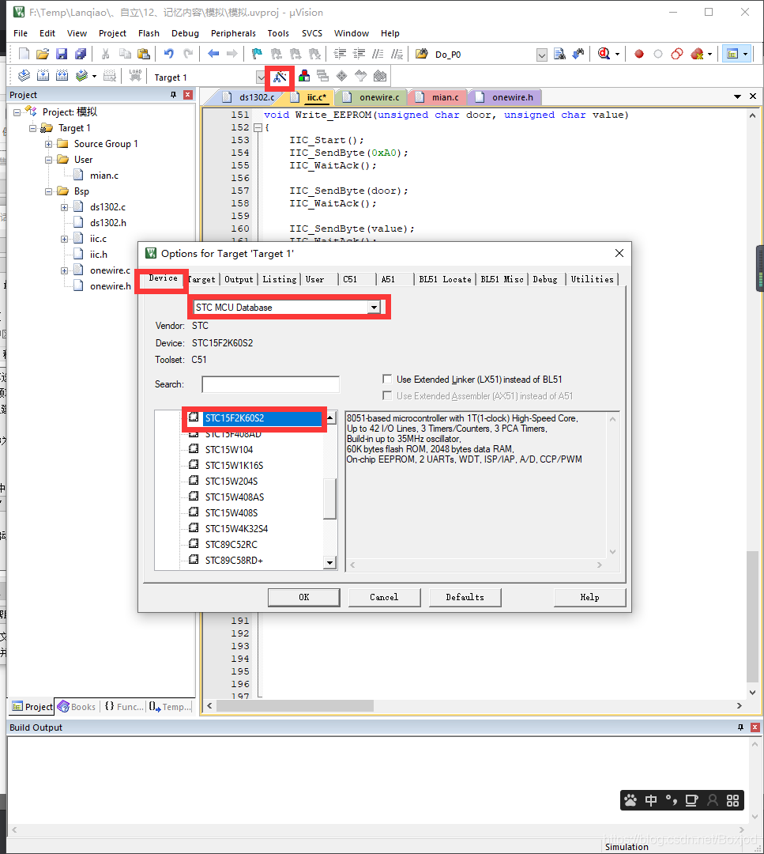764x854 pixels.
Task: Switch to the ds1302.c editor tab
Action: [249, 97]
